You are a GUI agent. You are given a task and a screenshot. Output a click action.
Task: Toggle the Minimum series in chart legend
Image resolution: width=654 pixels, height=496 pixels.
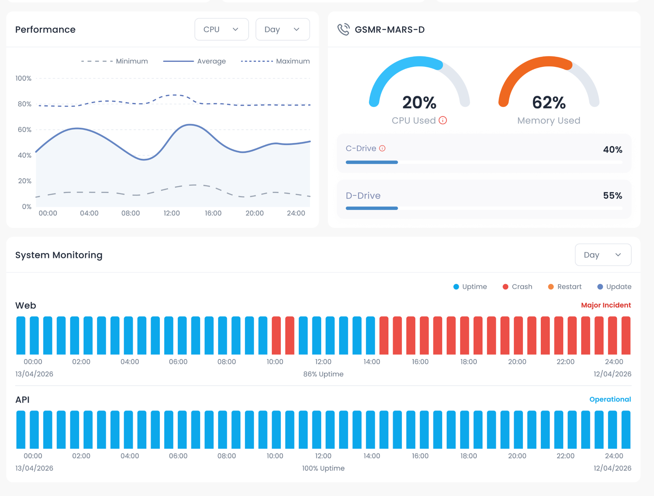tap(114, 61)
